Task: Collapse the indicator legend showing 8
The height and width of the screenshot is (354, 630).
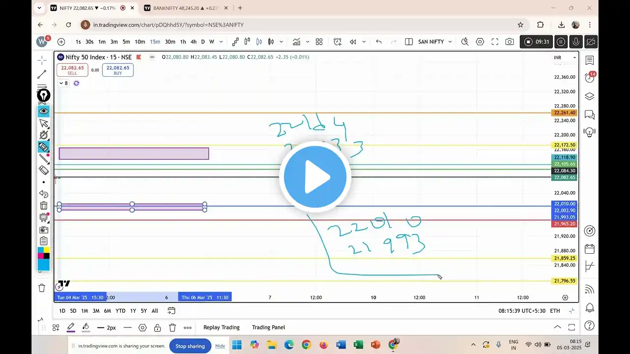Action: (64, 83)
